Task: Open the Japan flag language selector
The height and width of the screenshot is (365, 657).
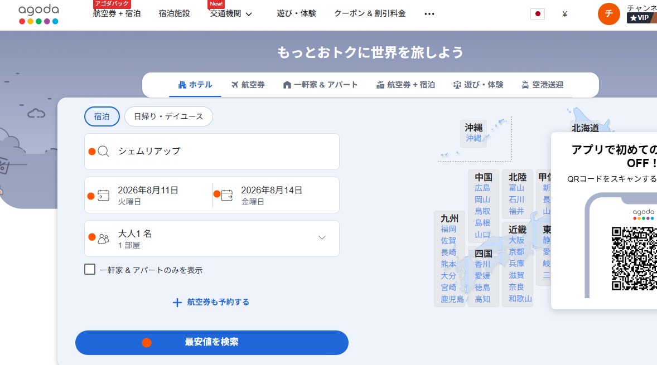Action: click(x=538, y=14)
